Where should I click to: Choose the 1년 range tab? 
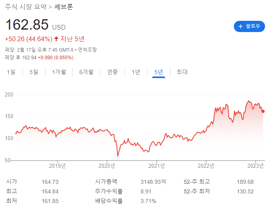tap(136, 72)
